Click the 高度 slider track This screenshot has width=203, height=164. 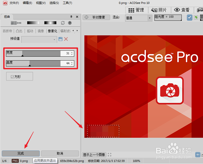(33, 63)
